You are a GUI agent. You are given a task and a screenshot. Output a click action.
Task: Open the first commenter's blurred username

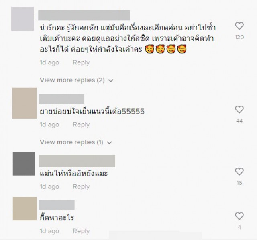click(x=84, y=15)
